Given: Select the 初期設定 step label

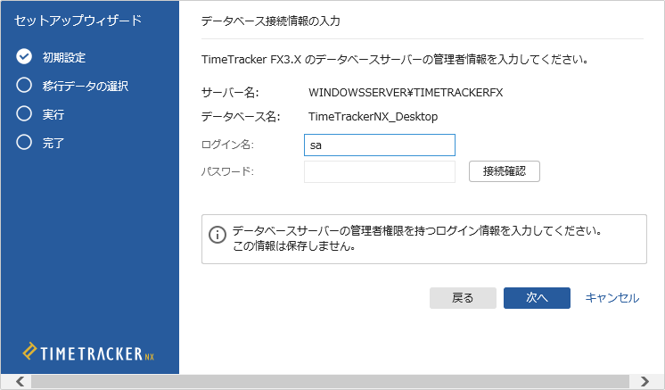Looking at the screenshot, I should (64, 57).
